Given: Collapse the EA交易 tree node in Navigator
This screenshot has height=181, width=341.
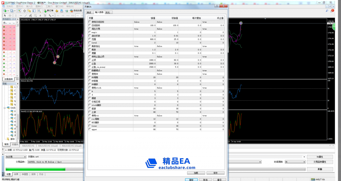Looking at the screenshot, I should point(5,108).
